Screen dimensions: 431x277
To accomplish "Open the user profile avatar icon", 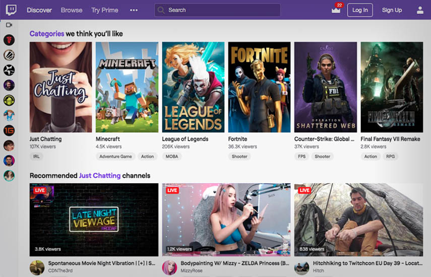I will 420,10.
